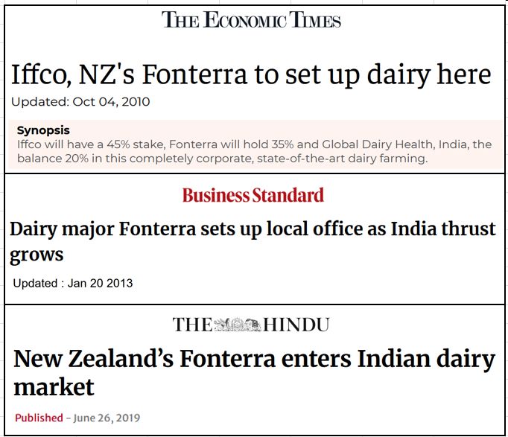Select the bold Synopsis heading
The width and height of the screenshot is (508, 437).
[43, 130]
